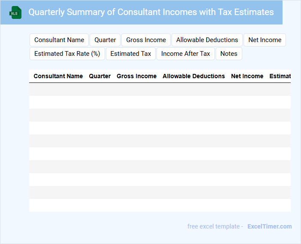The width and height of the screenshot is (301, 244).
Task: Click the Quarter column header
Action: pos(100,76)
